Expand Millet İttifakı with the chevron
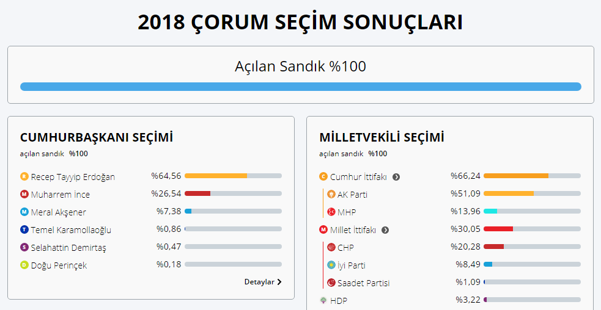601x310 pixels. coord(385,230)
